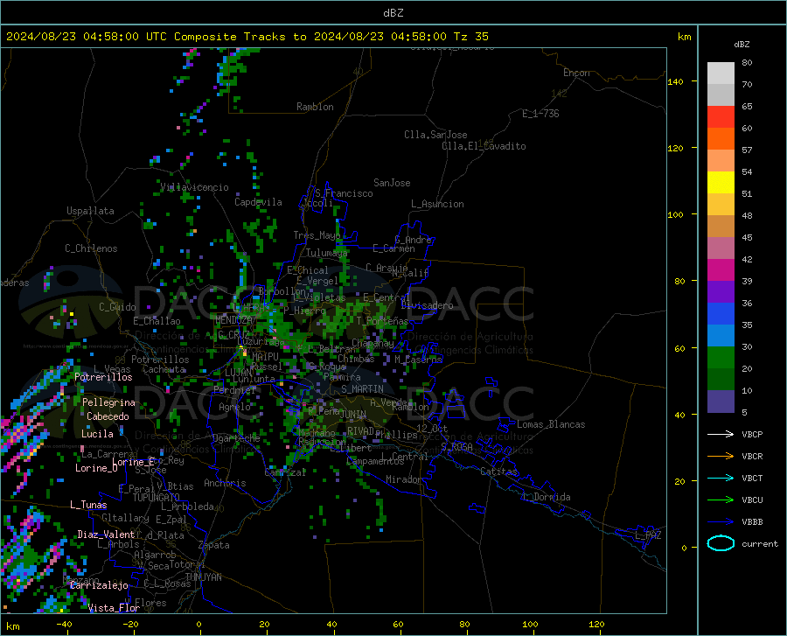
Task: Click the E_1-736 map label
Action: coord(540,114)
